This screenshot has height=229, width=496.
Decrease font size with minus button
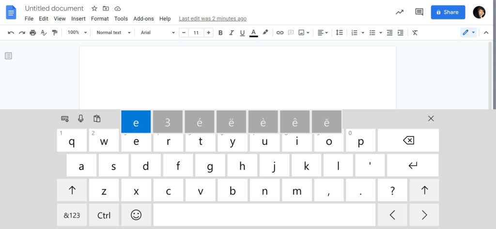[184, 32]
